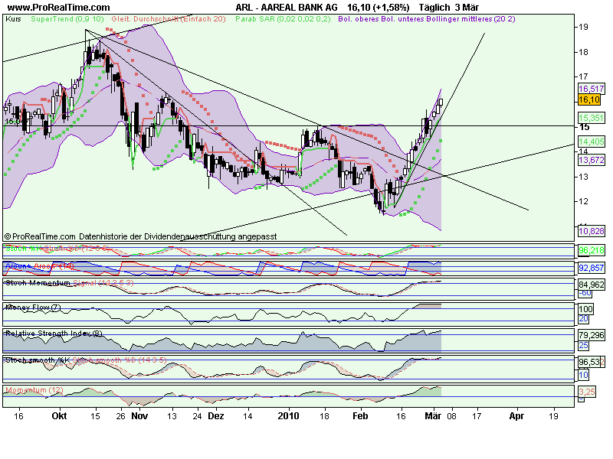613x459 pixels.
Task: Click the date label 3 Mär in header
Action: [x=467, y=8]
